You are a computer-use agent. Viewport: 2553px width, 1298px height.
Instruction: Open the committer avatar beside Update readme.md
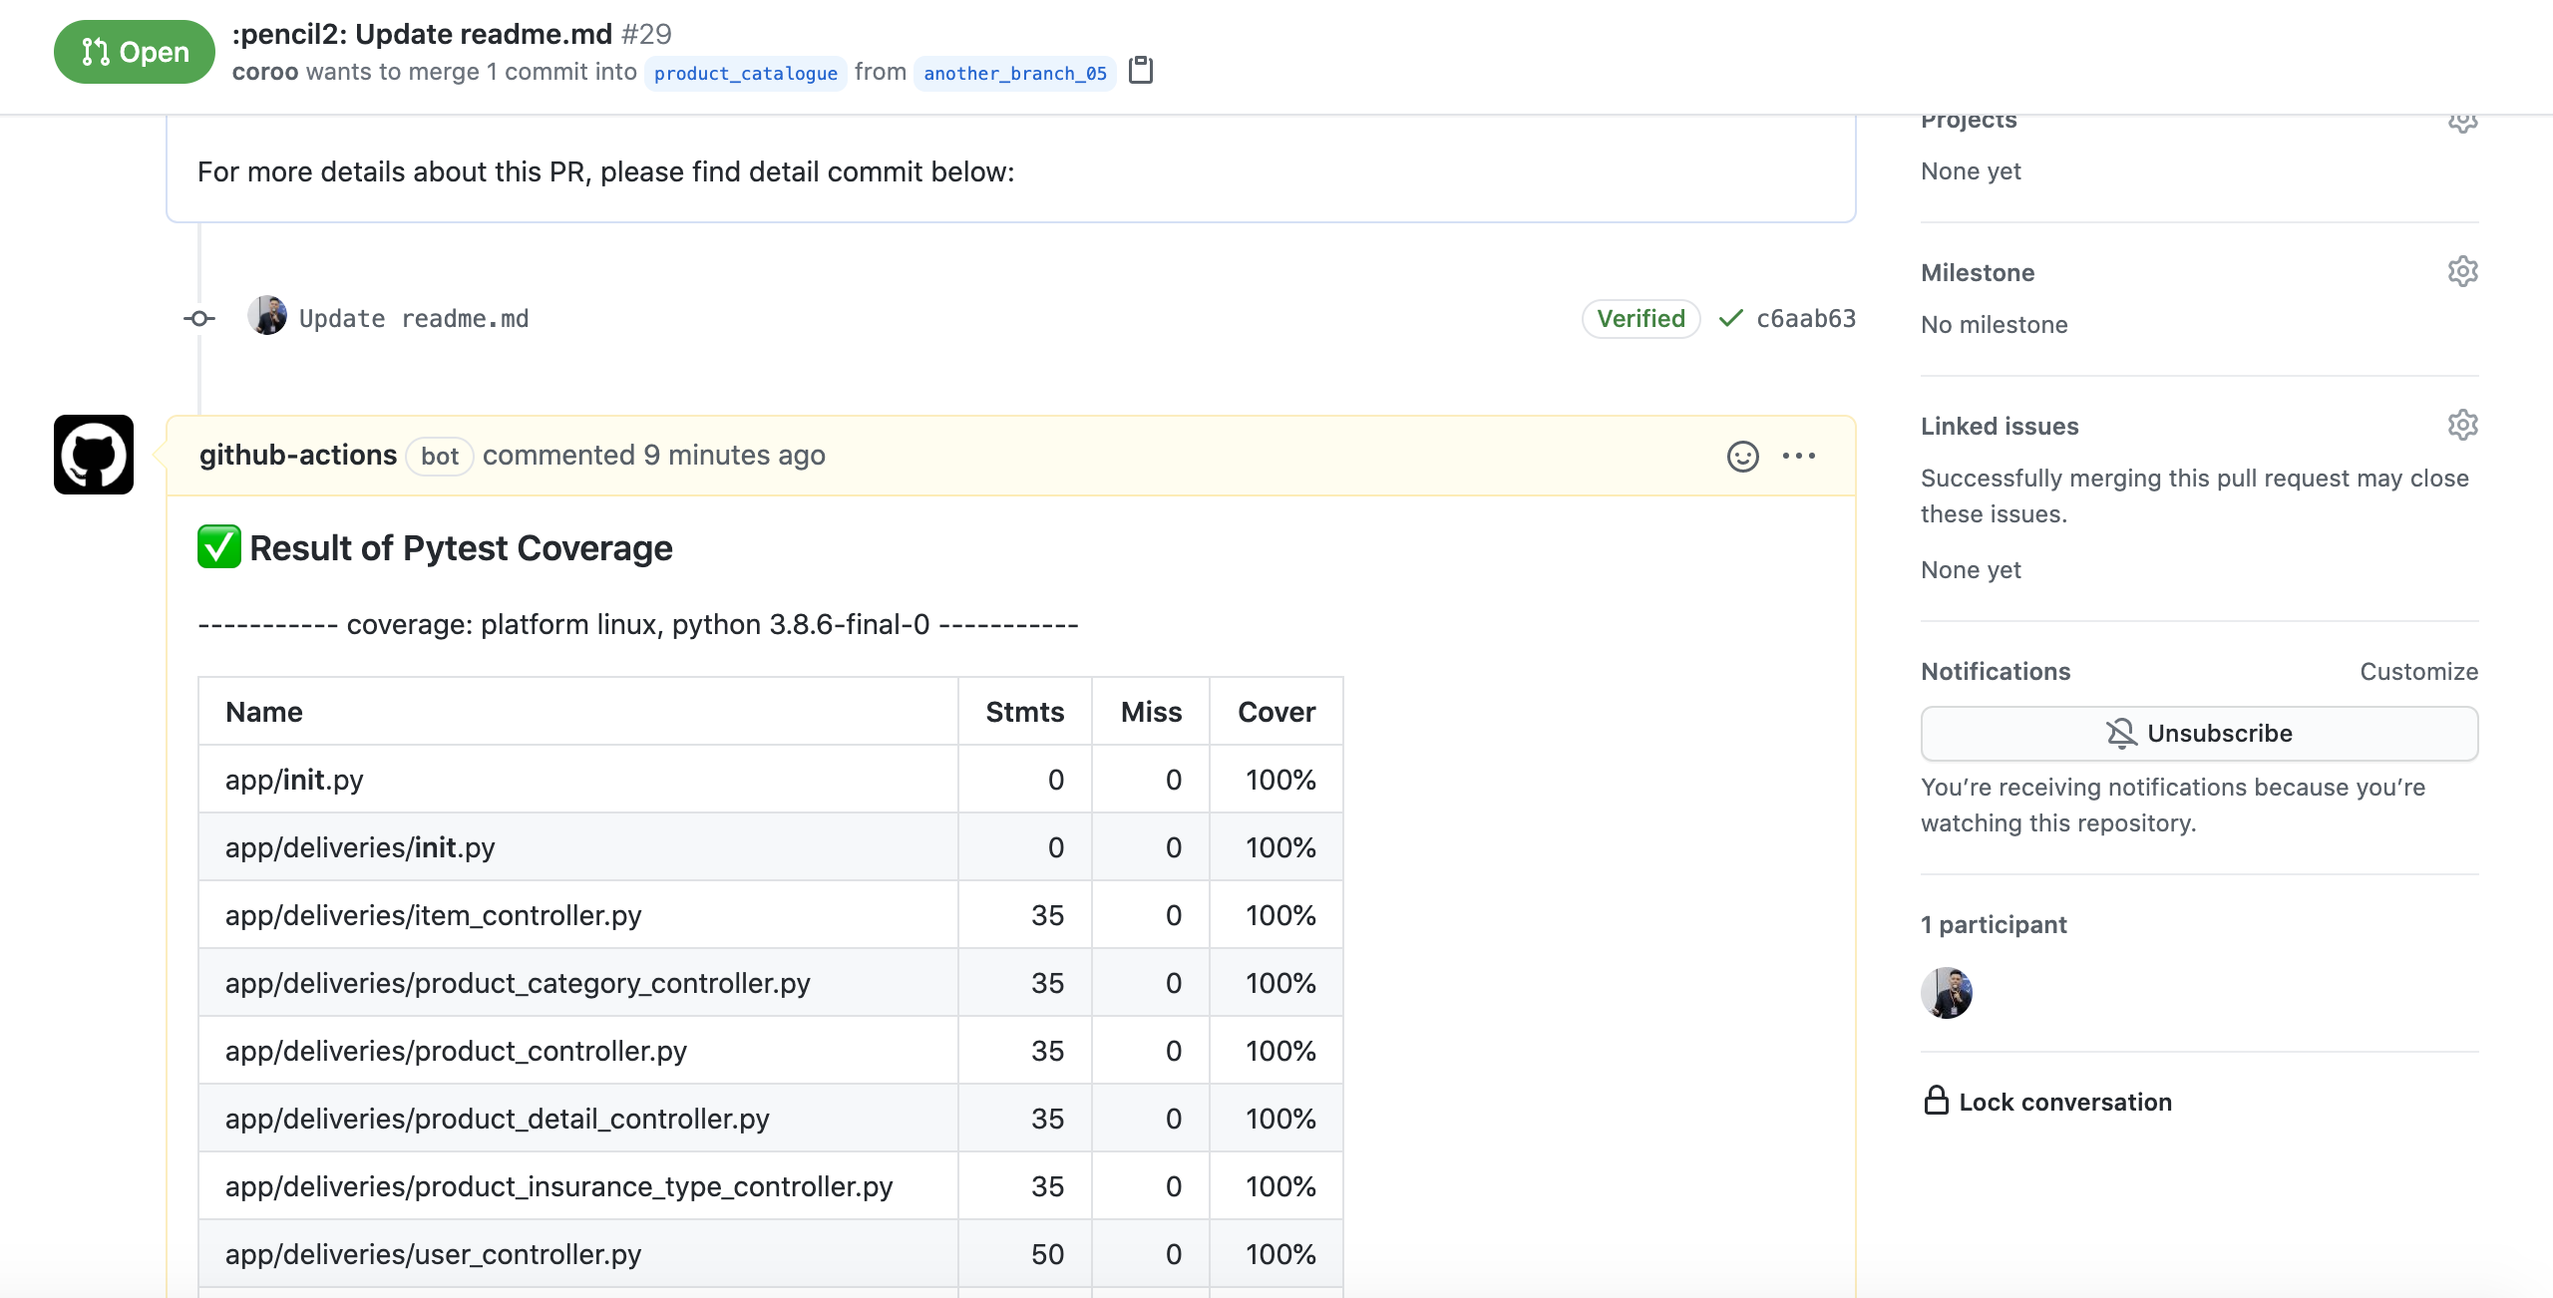tap(267, 316)
